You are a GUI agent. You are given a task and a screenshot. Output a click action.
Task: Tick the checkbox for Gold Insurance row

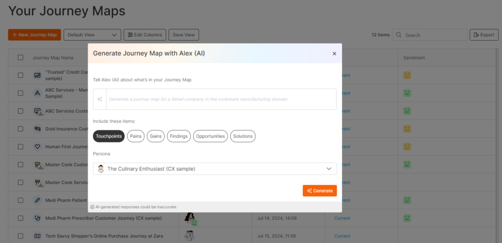(21, 129)
